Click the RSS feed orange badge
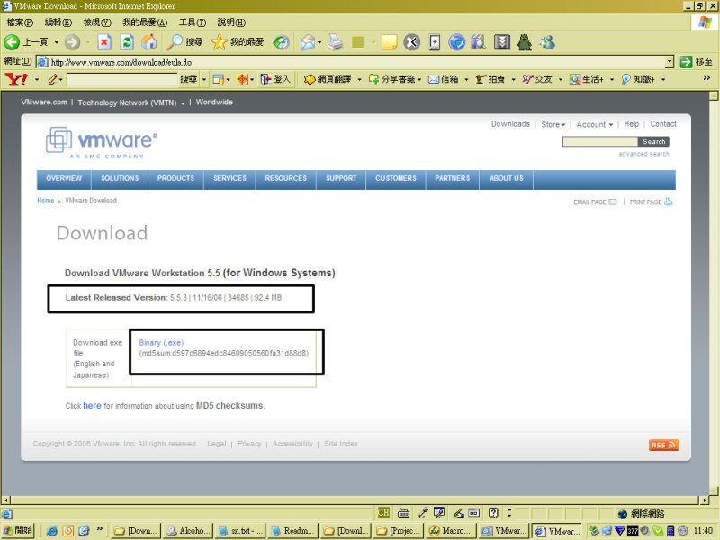This screenshot has height=540, width=720. click(663, 445)
